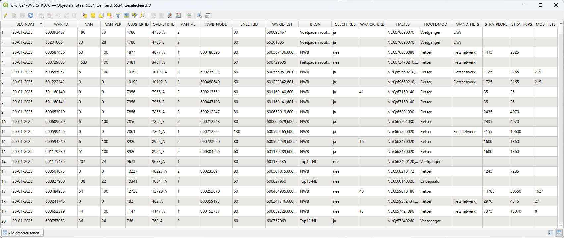This screenshot has height=238, width=564.
Task: Click the '1627' MOB_FIETS cell
Action: 545,191
